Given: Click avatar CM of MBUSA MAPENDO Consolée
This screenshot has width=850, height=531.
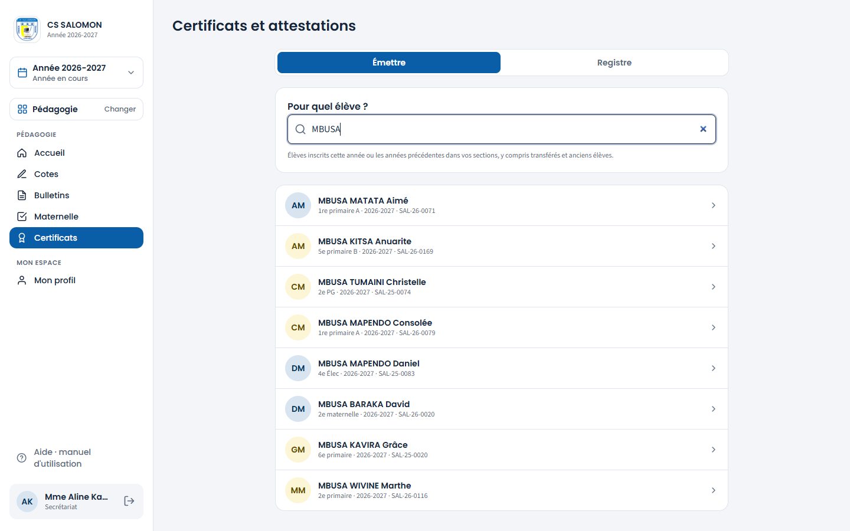Looking at the screenshot, I should [298, 327].
